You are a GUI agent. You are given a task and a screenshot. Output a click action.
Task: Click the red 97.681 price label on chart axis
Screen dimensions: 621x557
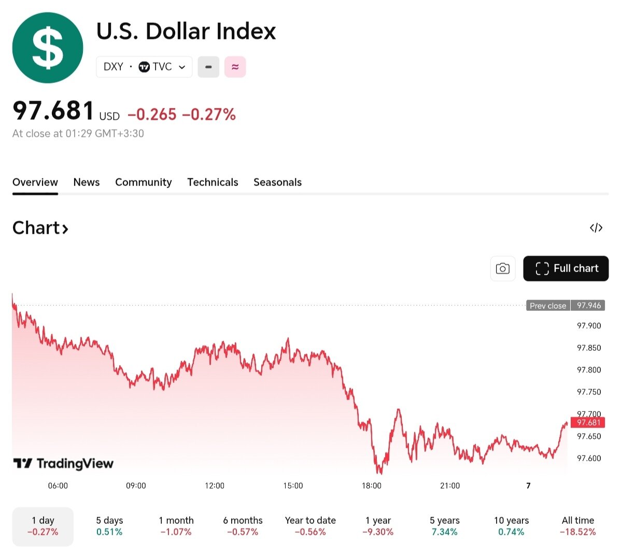(588, 422)
